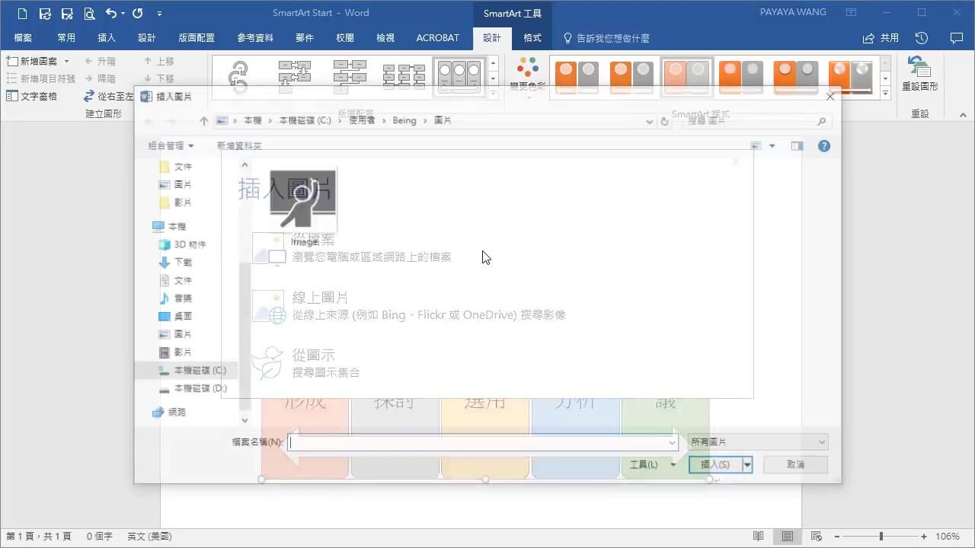Select the first orange SmartArt style

(576, 76)
